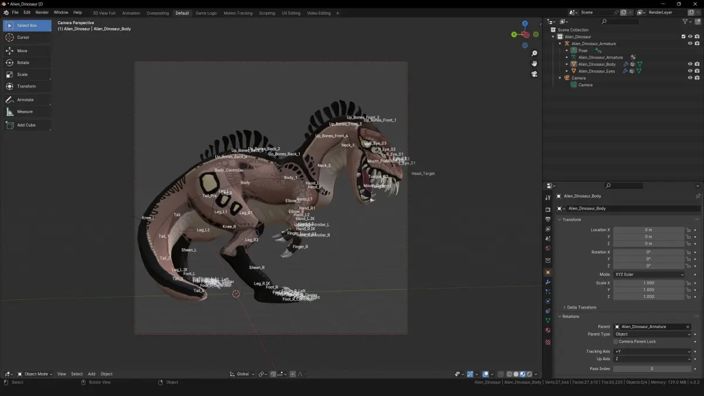Enable Camera Parent Lock checkbox
Image resolution: width=704 pixels, height=396 pixels.
click(x=615, y=341)
